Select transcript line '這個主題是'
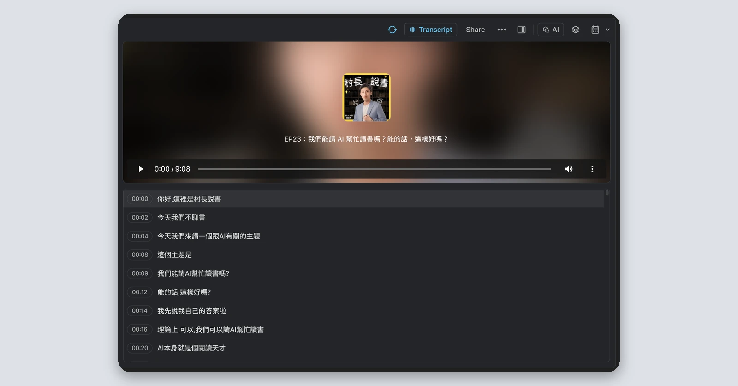Viewport: 738px width, 386px height. point(174,255)
